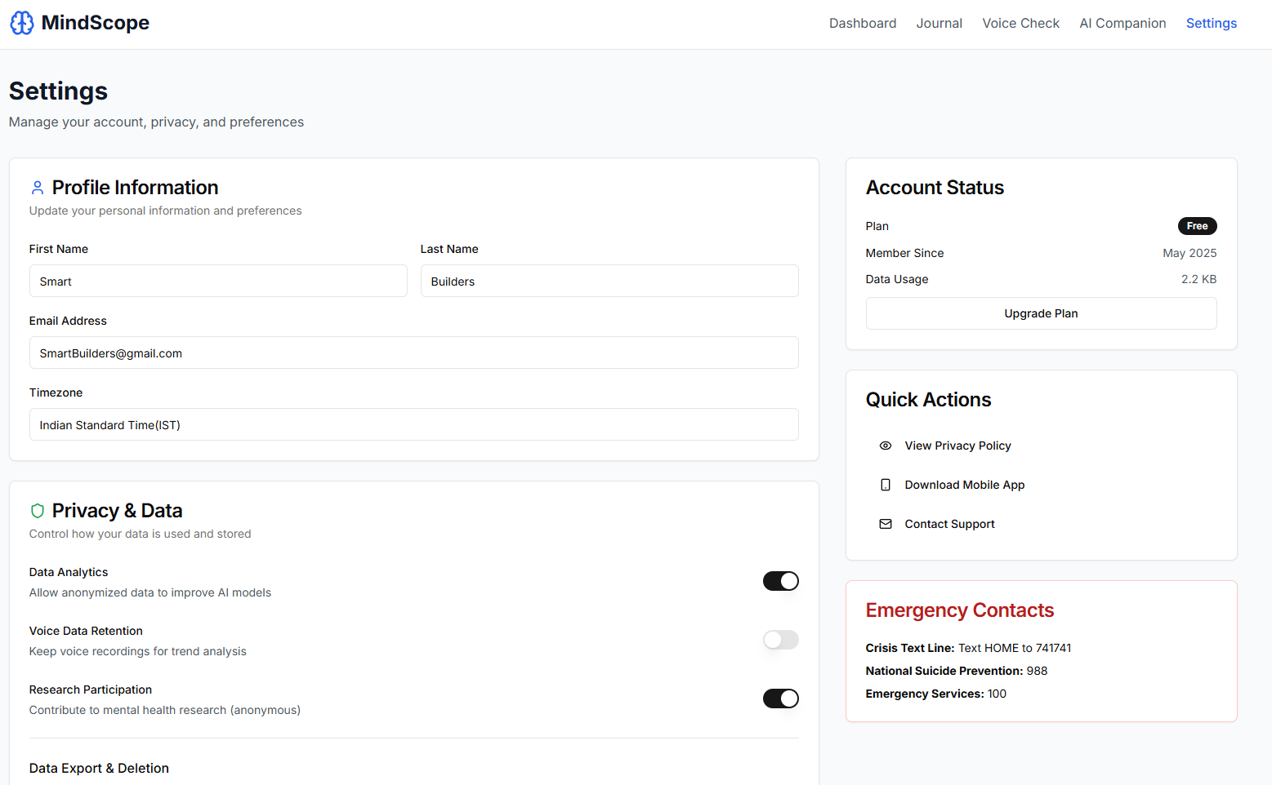Click the '2.2 KB' data usage value
Screen dimensions: 1272x785
click(x=1199, y=279)
